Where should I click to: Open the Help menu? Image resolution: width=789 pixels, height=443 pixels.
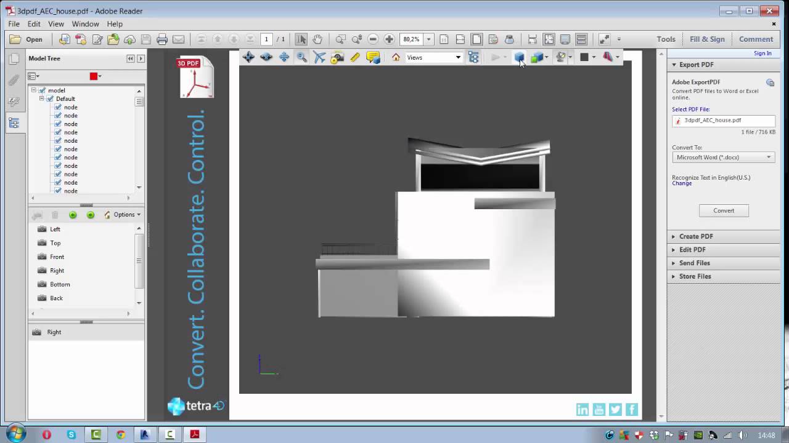click(x=115, y=24)
